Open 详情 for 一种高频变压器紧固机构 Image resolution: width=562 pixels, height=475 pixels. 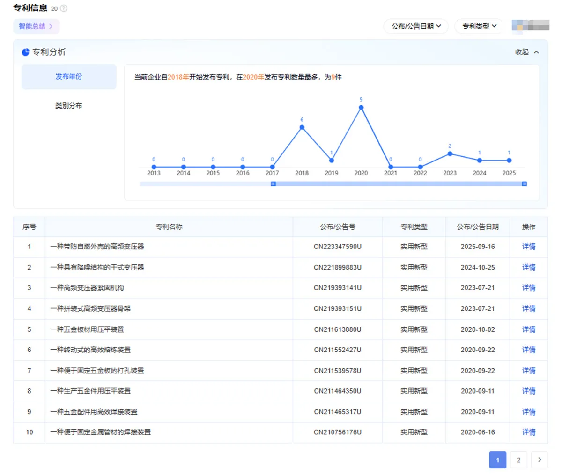tap(528, 288)
